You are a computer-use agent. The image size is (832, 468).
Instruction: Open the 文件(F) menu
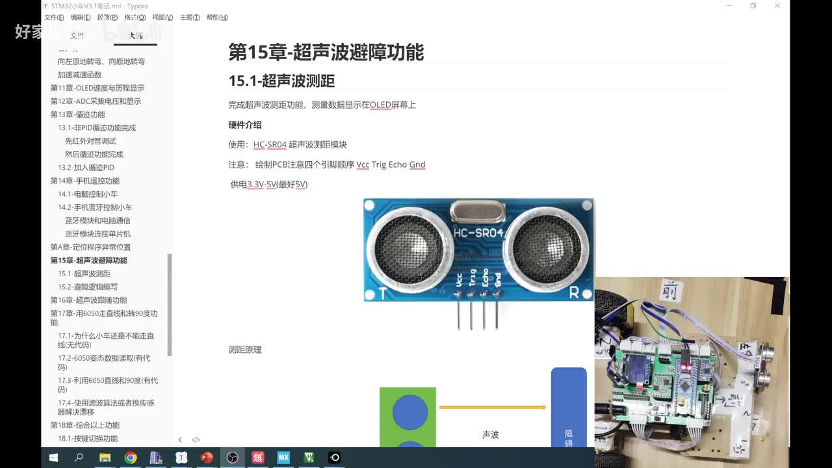coord(54,18)
